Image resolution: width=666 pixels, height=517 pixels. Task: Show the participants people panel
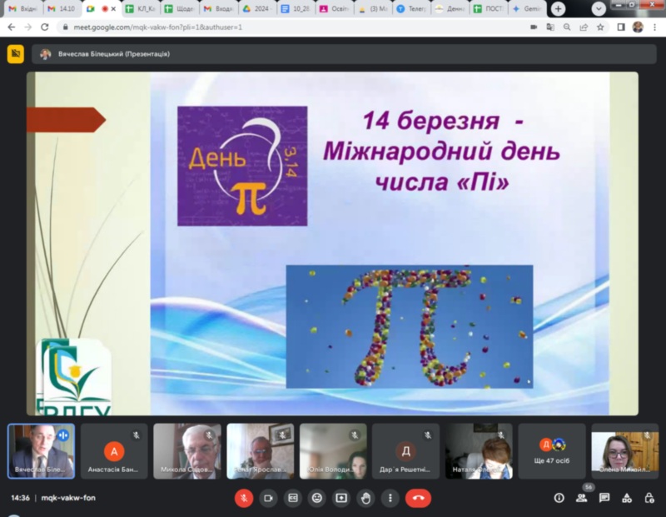(x=582, y=498)
